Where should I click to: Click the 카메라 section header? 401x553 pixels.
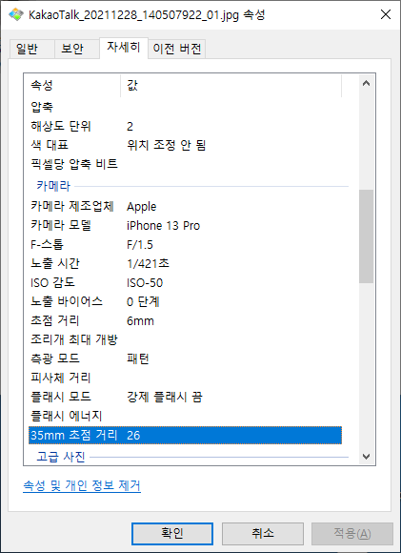[x=53, y=186]
